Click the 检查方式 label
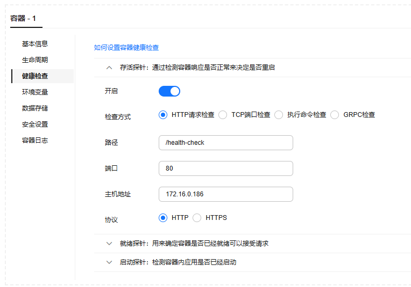411x287 pixels. tap(118, 117)
